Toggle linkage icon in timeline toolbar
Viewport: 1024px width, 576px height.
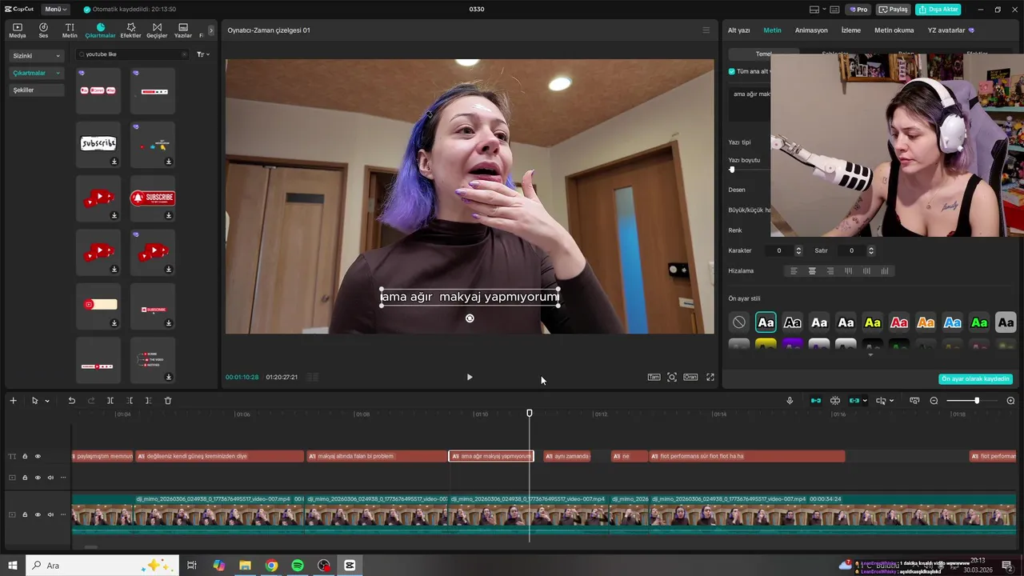[854, 400]
